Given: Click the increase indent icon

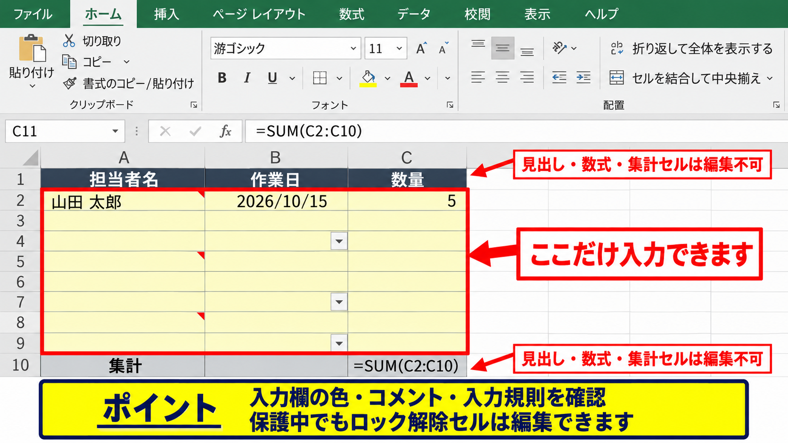Looking at the screenshot, I should [583, 78].
